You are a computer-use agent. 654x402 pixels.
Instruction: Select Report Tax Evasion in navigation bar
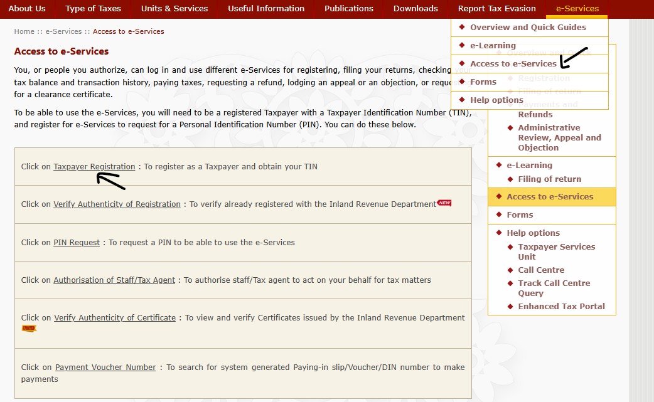pos(496,9)
